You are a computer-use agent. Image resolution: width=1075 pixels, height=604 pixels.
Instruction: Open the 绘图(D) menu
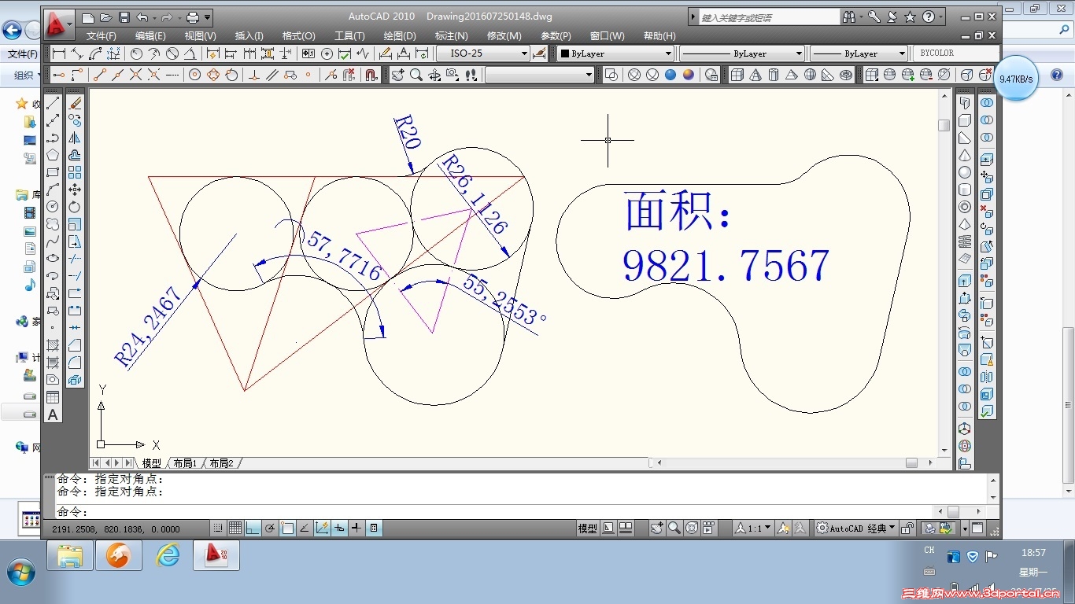(400, 35)
